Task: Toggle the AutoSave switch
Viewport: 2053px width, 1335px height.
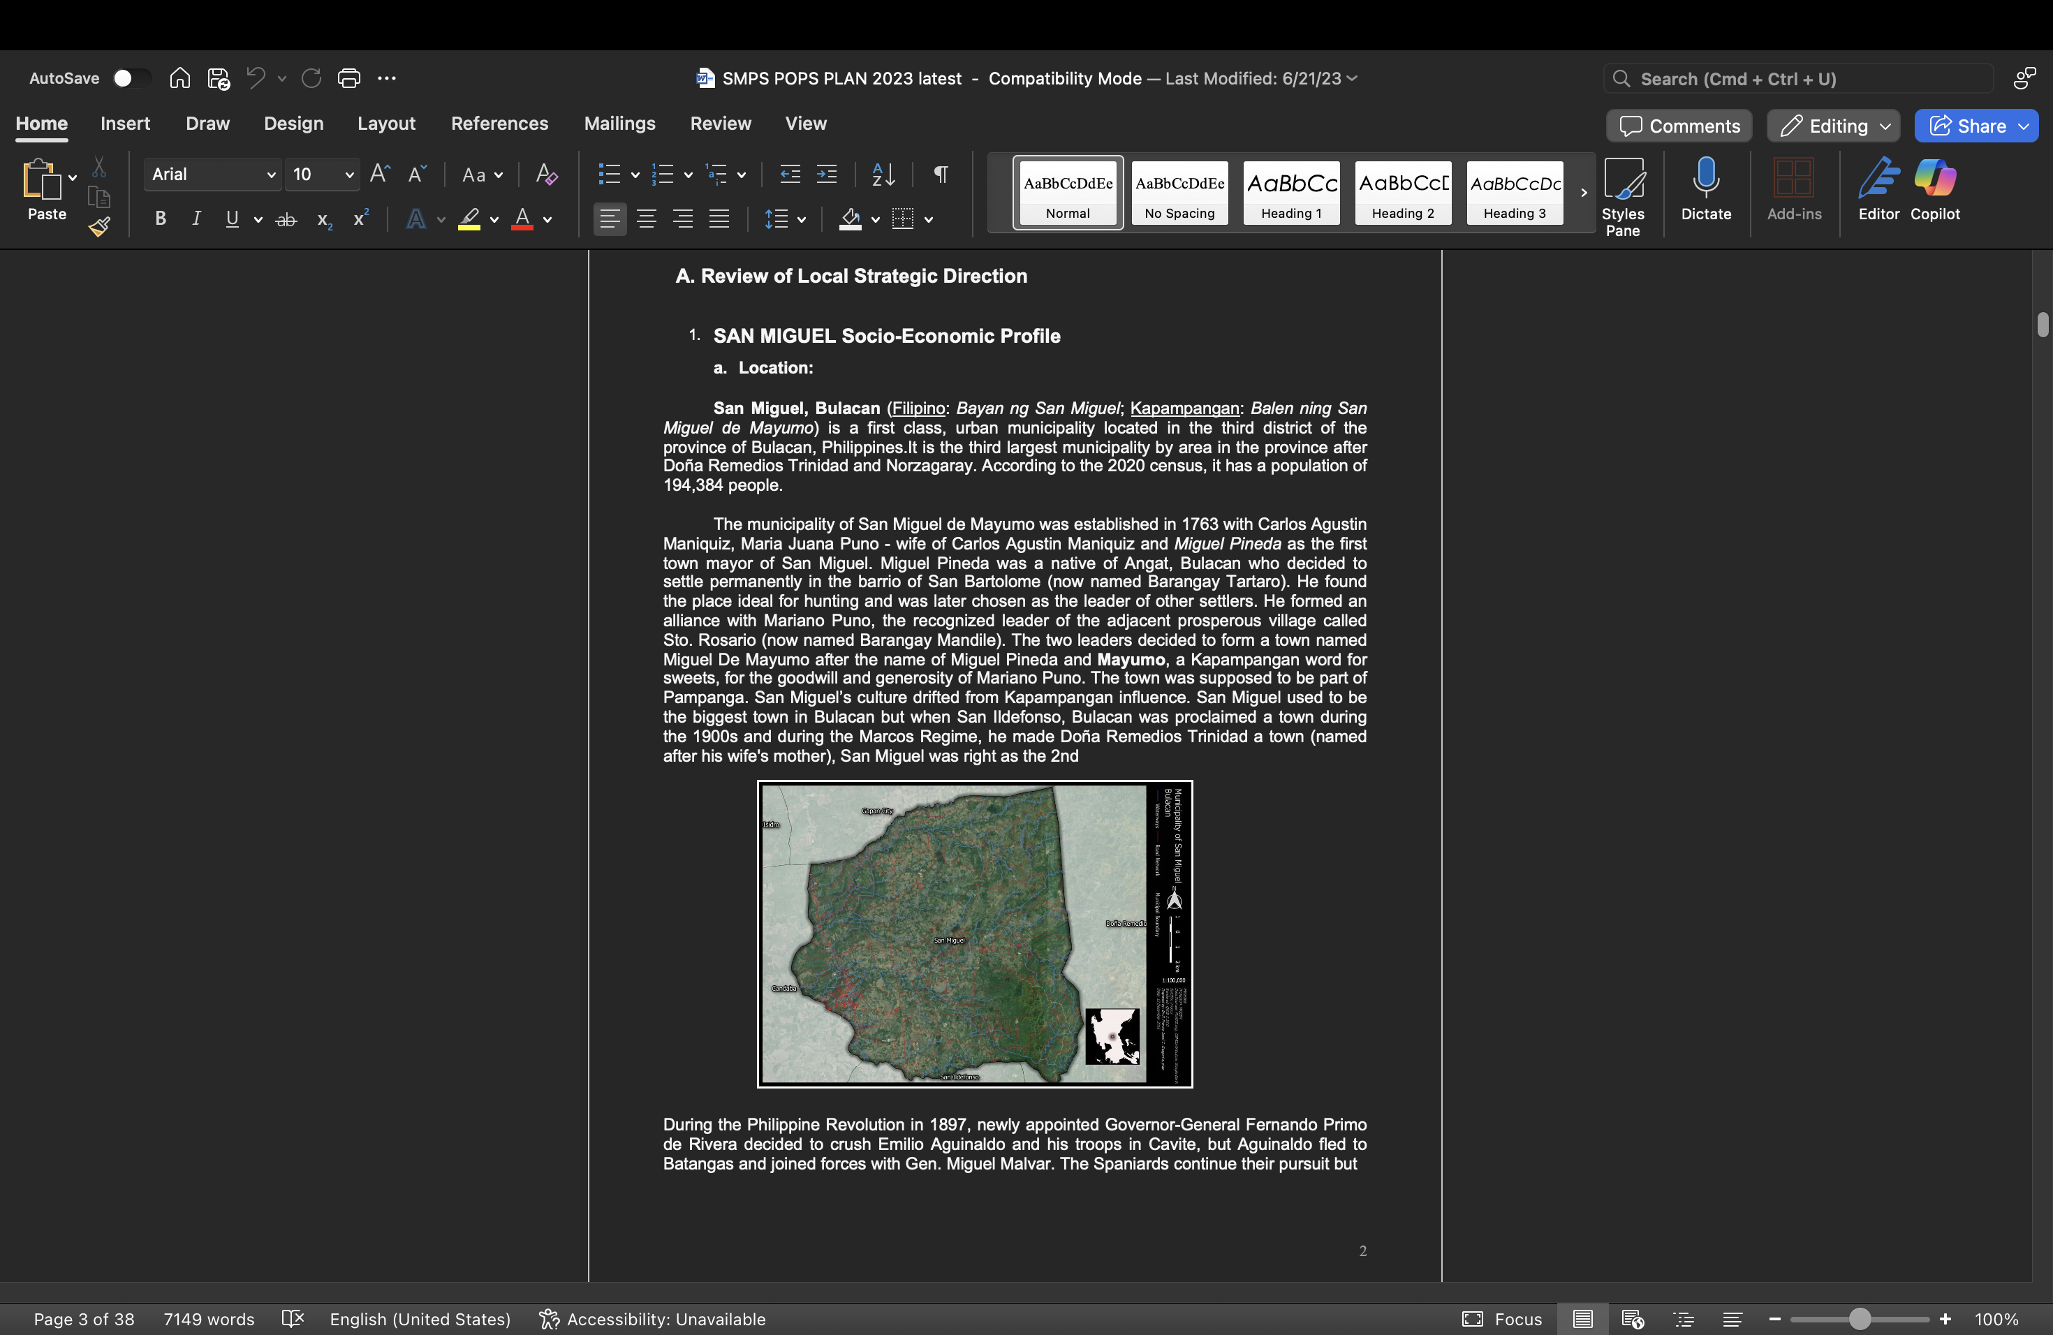Action: 131,78
